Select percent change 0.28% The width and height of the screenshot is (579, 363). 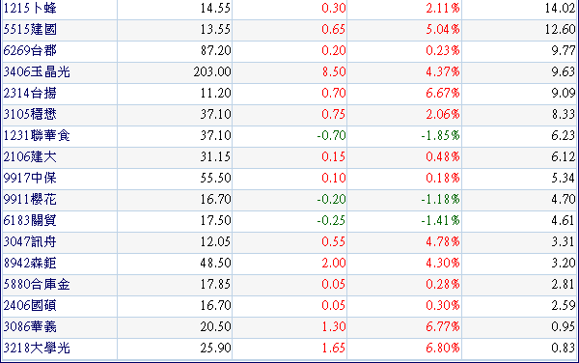pos(443,284)
